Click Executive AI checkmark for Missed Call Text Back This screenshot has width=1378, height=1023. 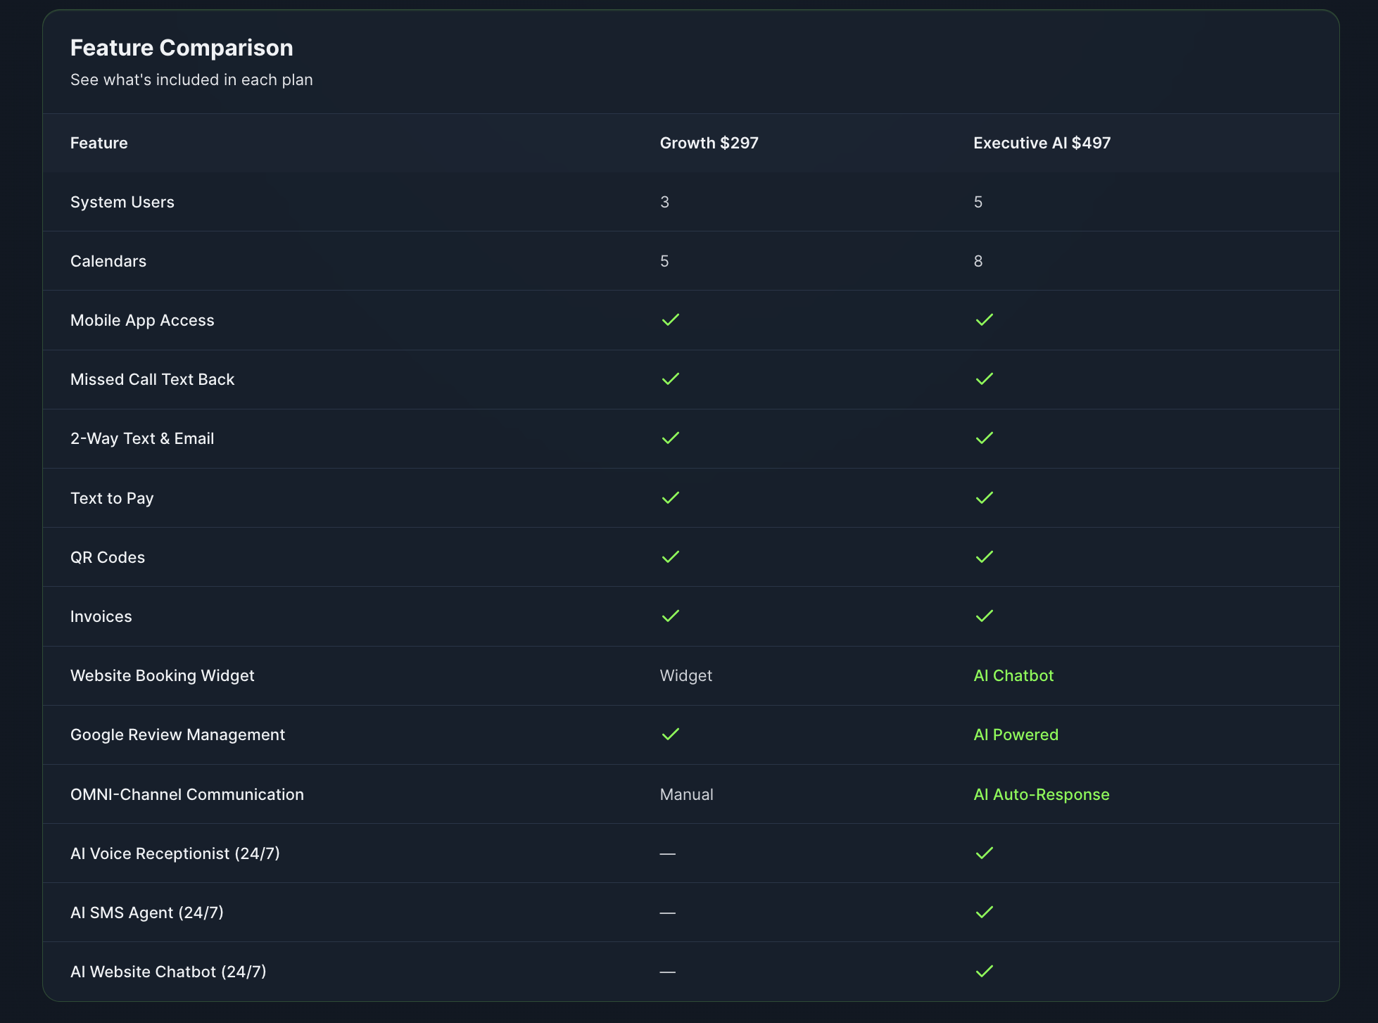(984, 379)
